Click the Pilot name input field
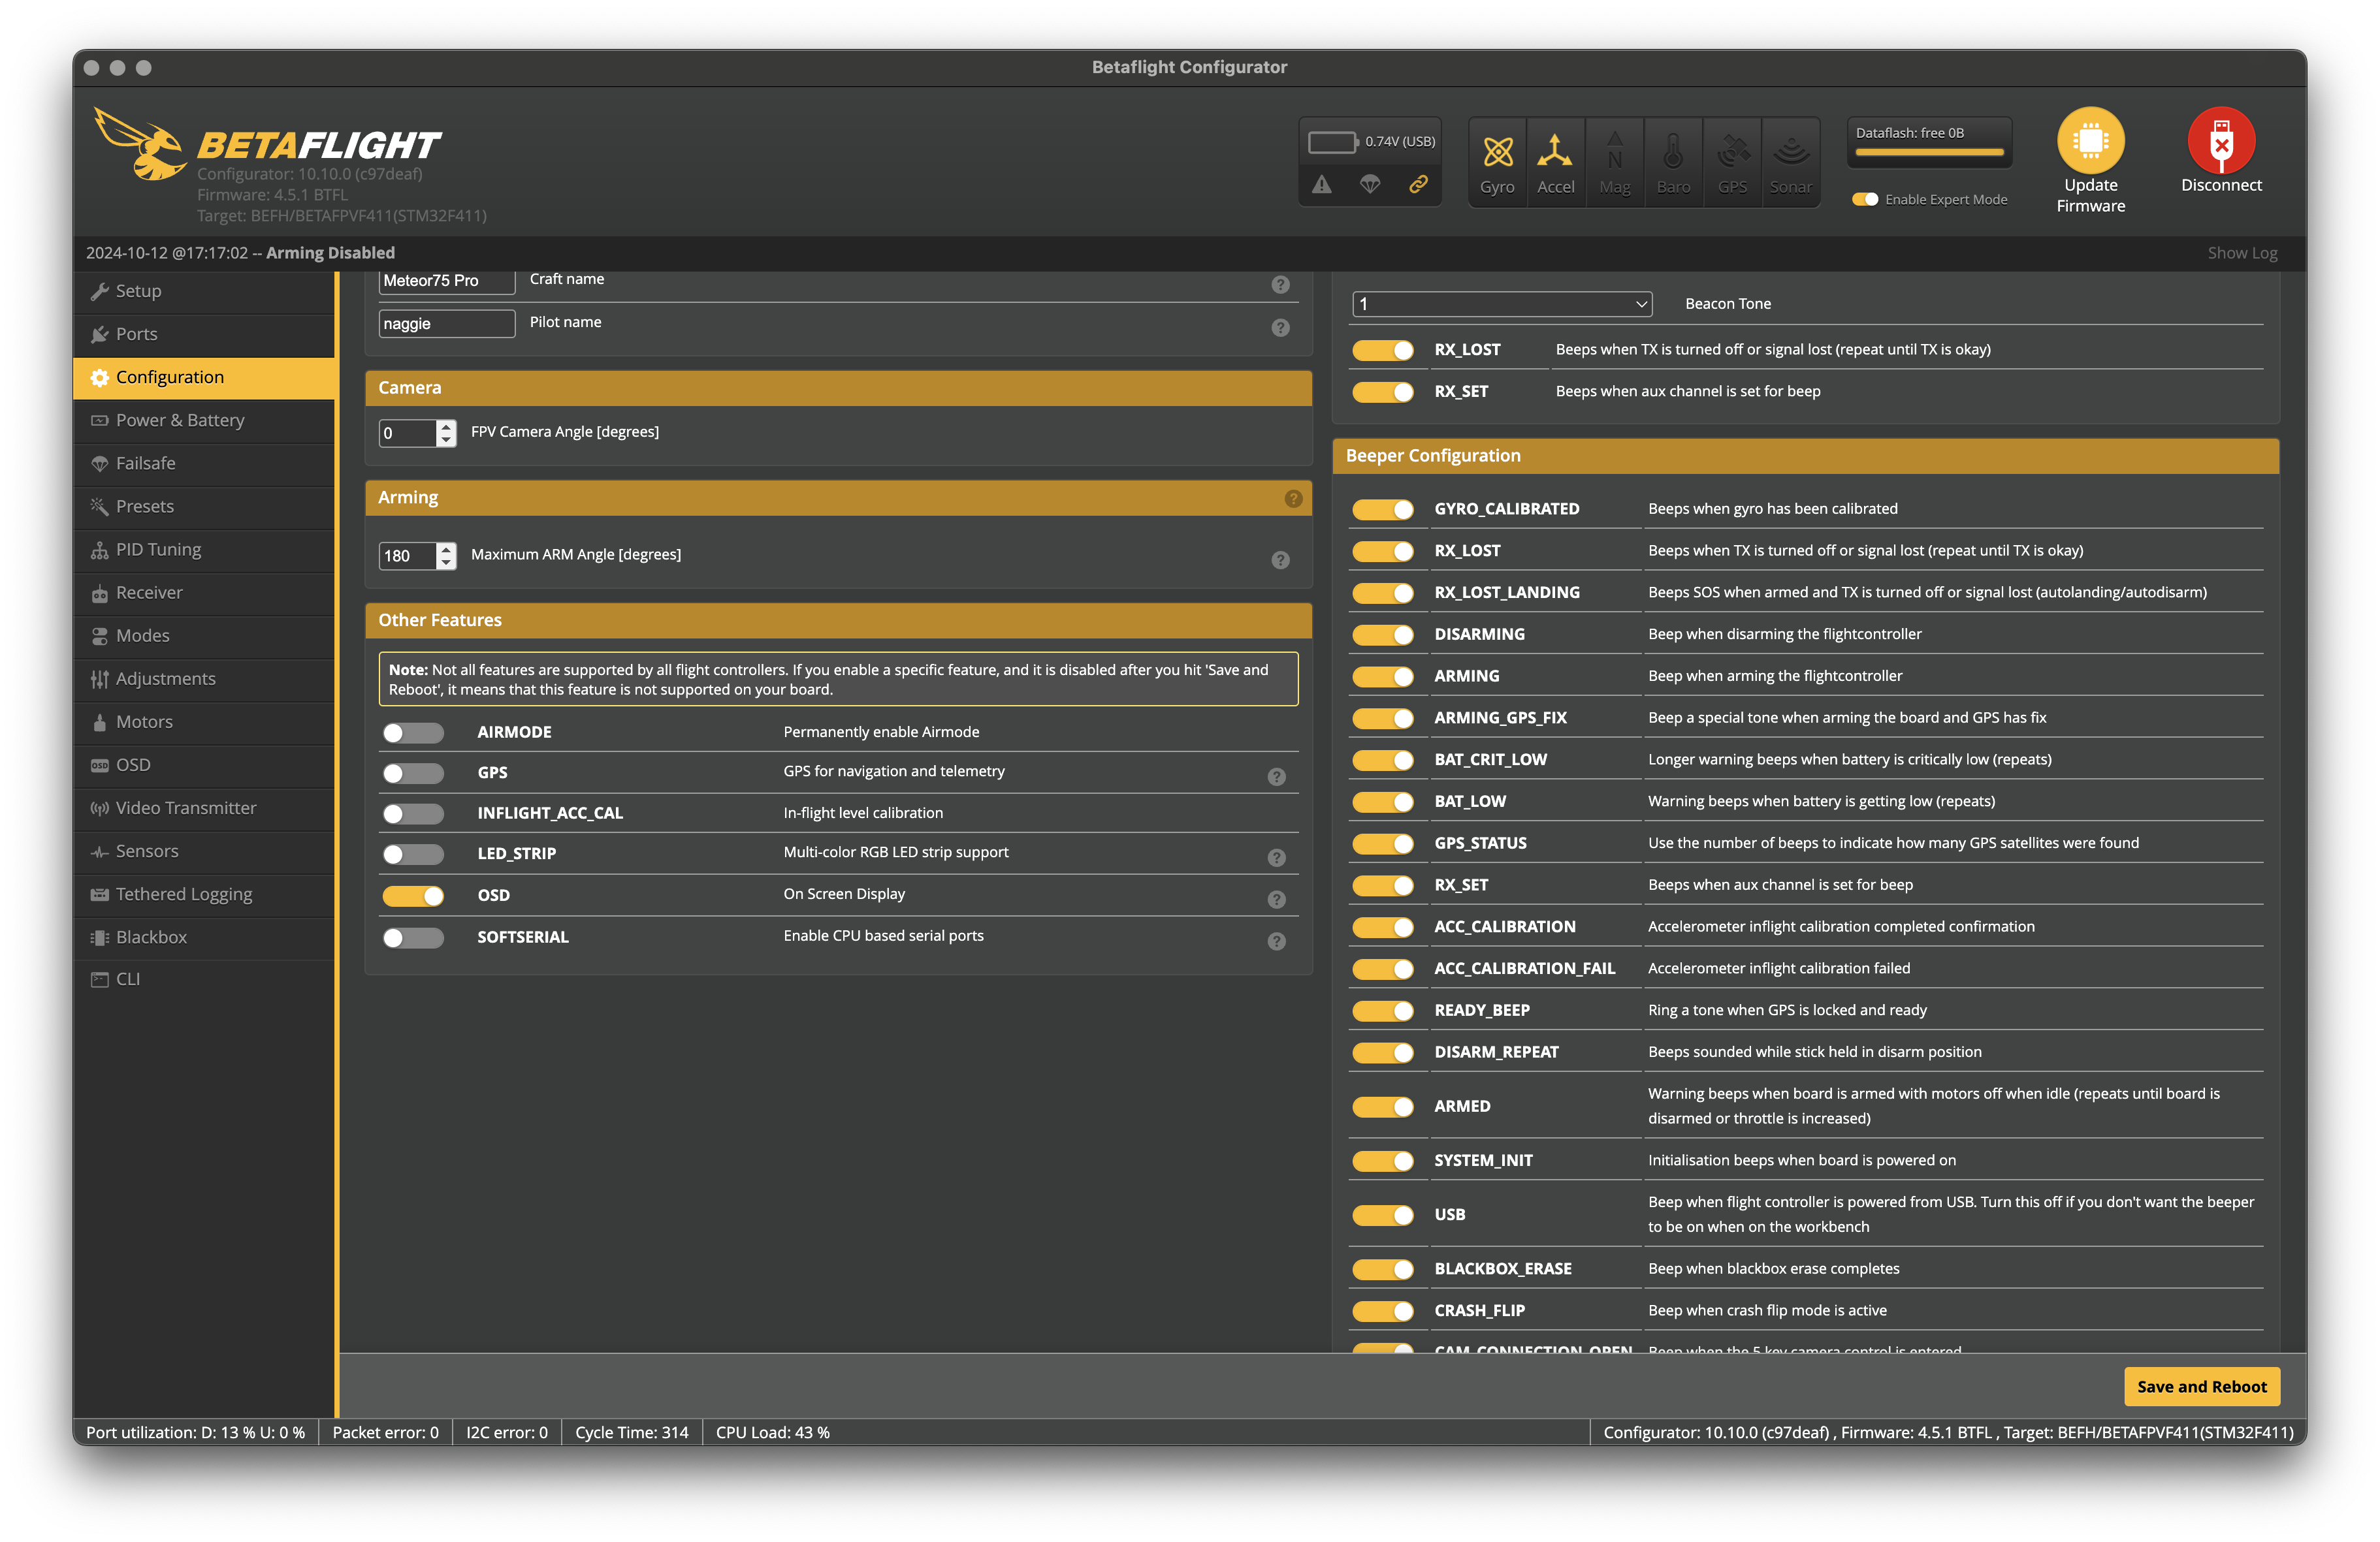Screen dimensions: 2380x1542 click(447, 324)
